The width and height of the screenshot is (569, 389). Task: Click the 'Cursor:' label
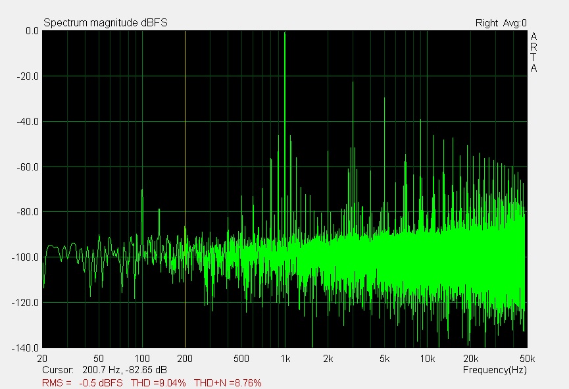[x=58, y=370]
